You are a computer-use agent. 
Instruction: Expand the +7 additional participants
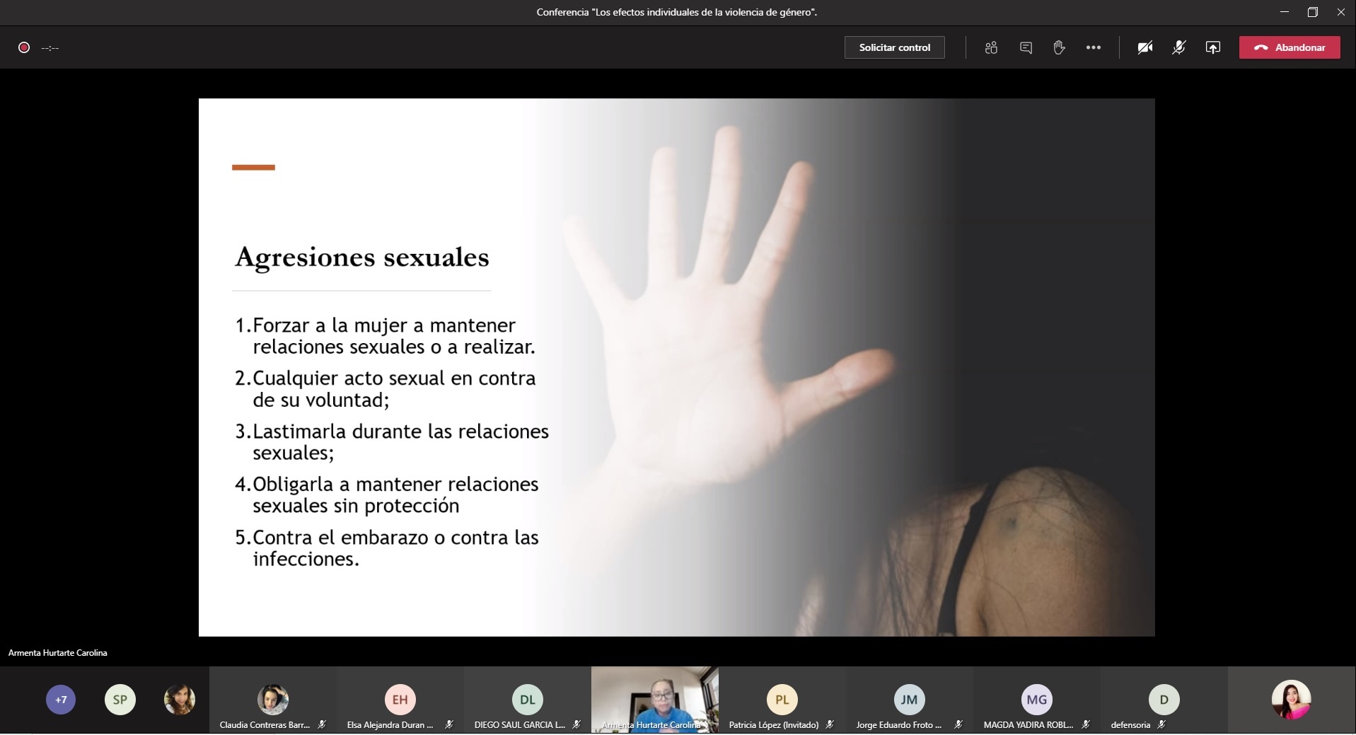click(61, 700)
